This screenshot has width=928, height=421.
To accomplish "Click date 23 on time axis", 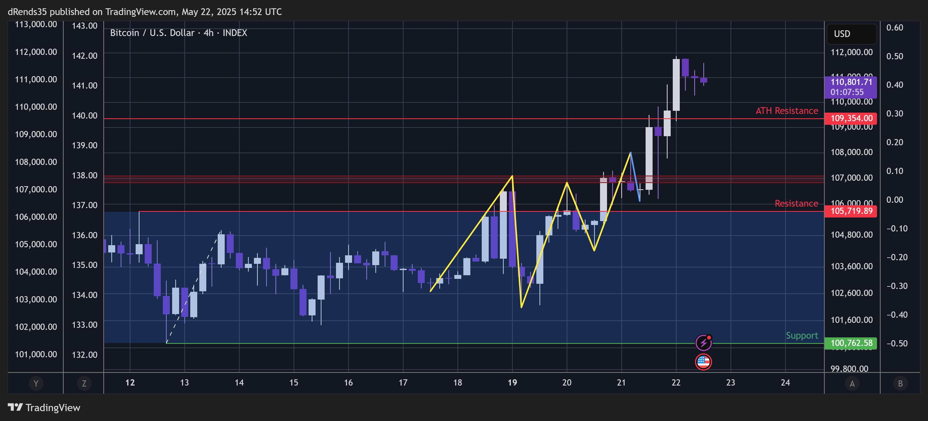I will click(730, 382).
